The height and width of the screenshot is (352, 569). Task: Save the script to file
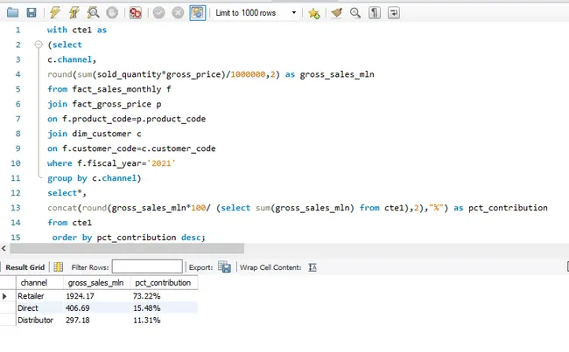pos(32,13)
